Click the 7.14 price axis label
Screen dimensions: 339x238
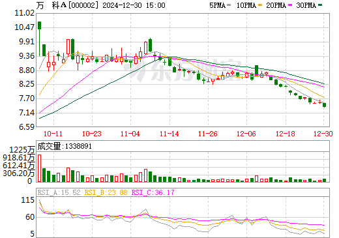(27, 113)
